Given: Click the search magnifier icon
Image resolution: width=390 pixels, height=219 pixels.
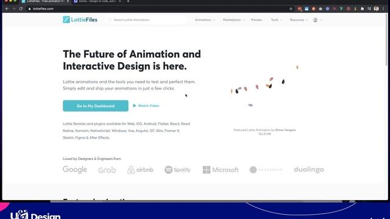Looking at the screenshot, I should [x=110, y=19].
